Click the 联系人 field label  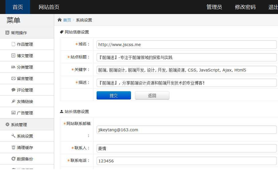click(81, 148)
